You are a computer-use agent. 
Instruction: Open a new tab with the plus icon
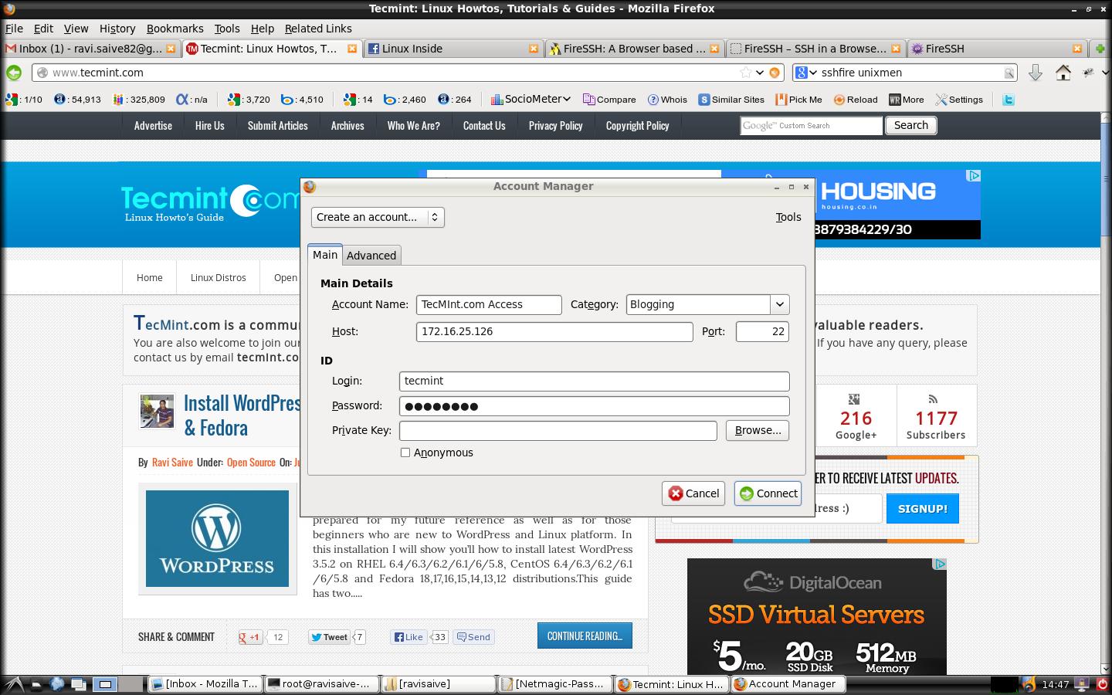(x=1100, y=49)
